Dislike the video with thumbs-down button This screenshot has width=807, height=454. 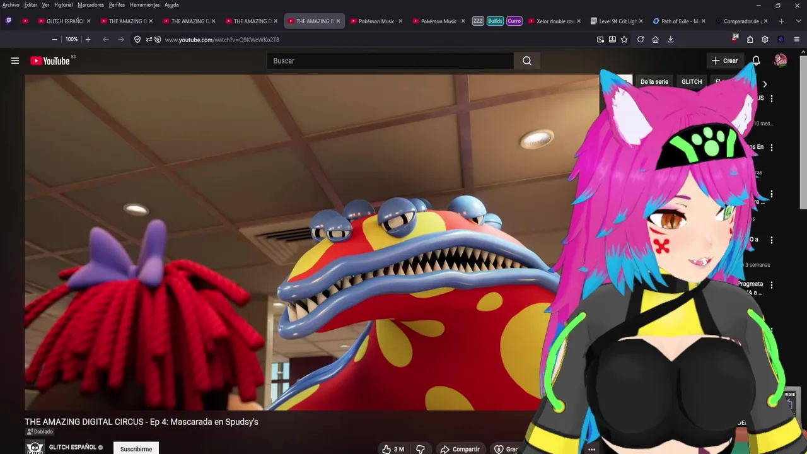421,449
